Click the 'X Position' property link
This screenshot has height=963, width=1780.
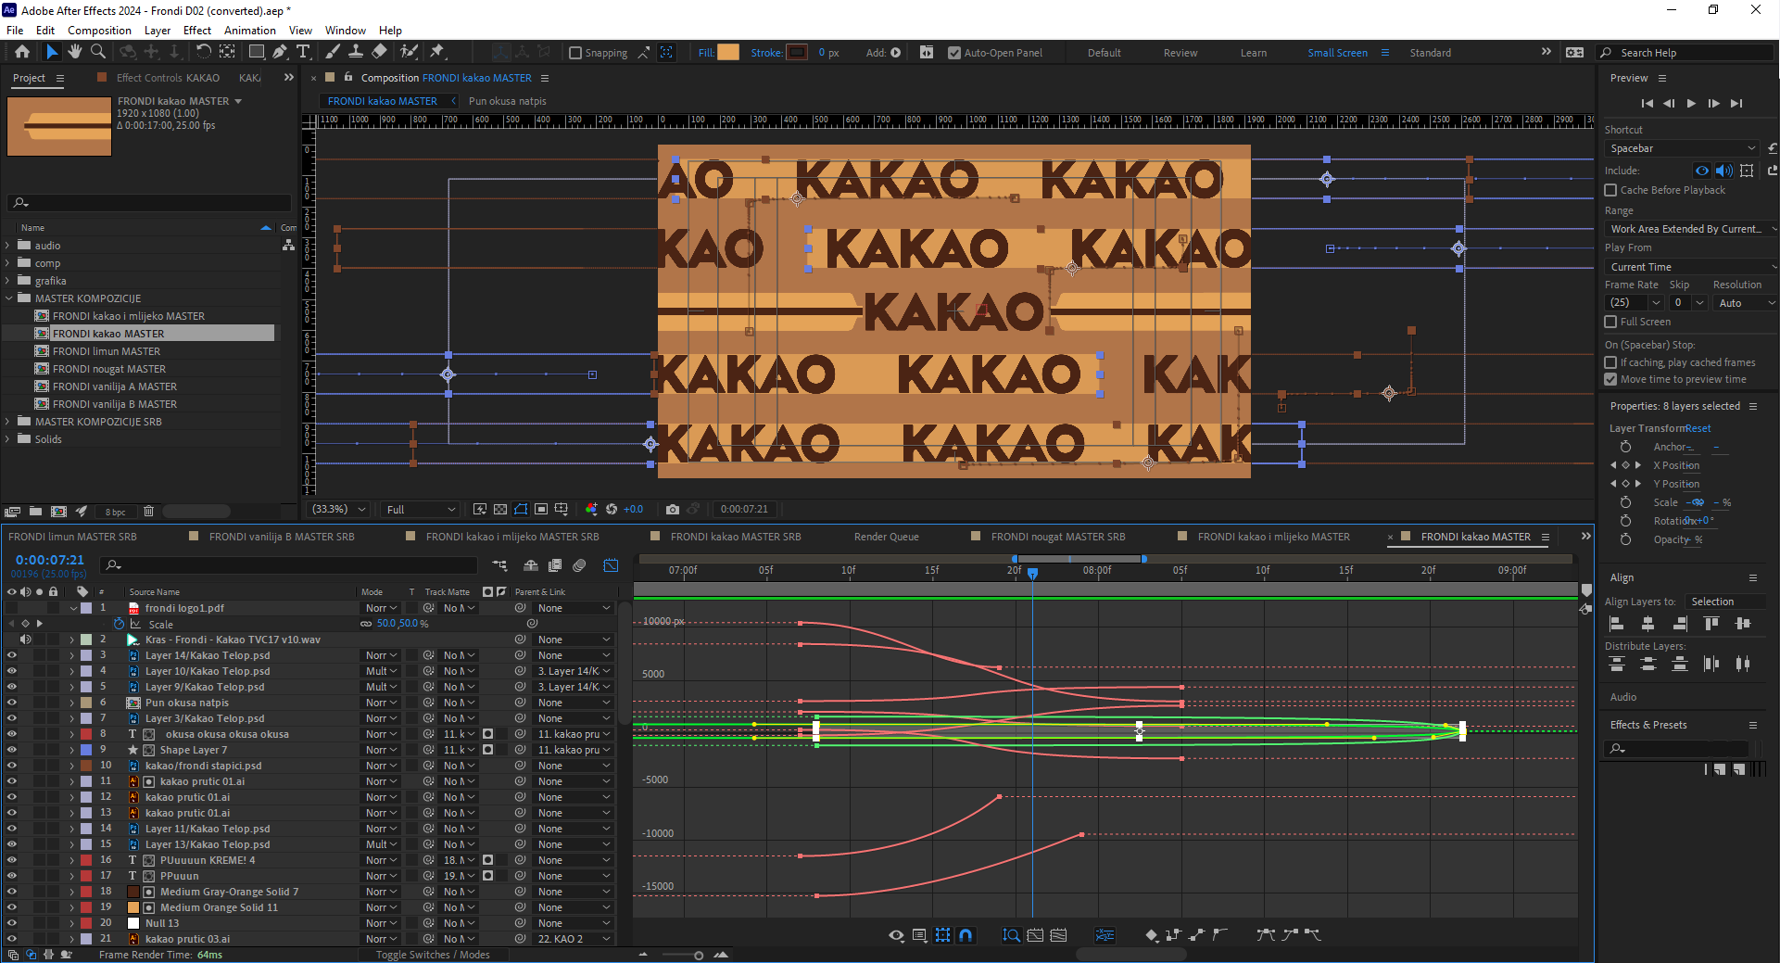tap(1676, 465)
